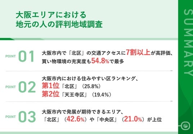Screen dimensions: 193x134
Task: Select the large 03 point number
Action: pos(27,117)
